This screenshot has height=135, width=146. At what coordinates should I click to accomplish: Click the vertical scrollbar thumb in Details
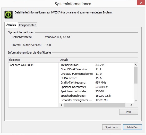pos(135,75)
